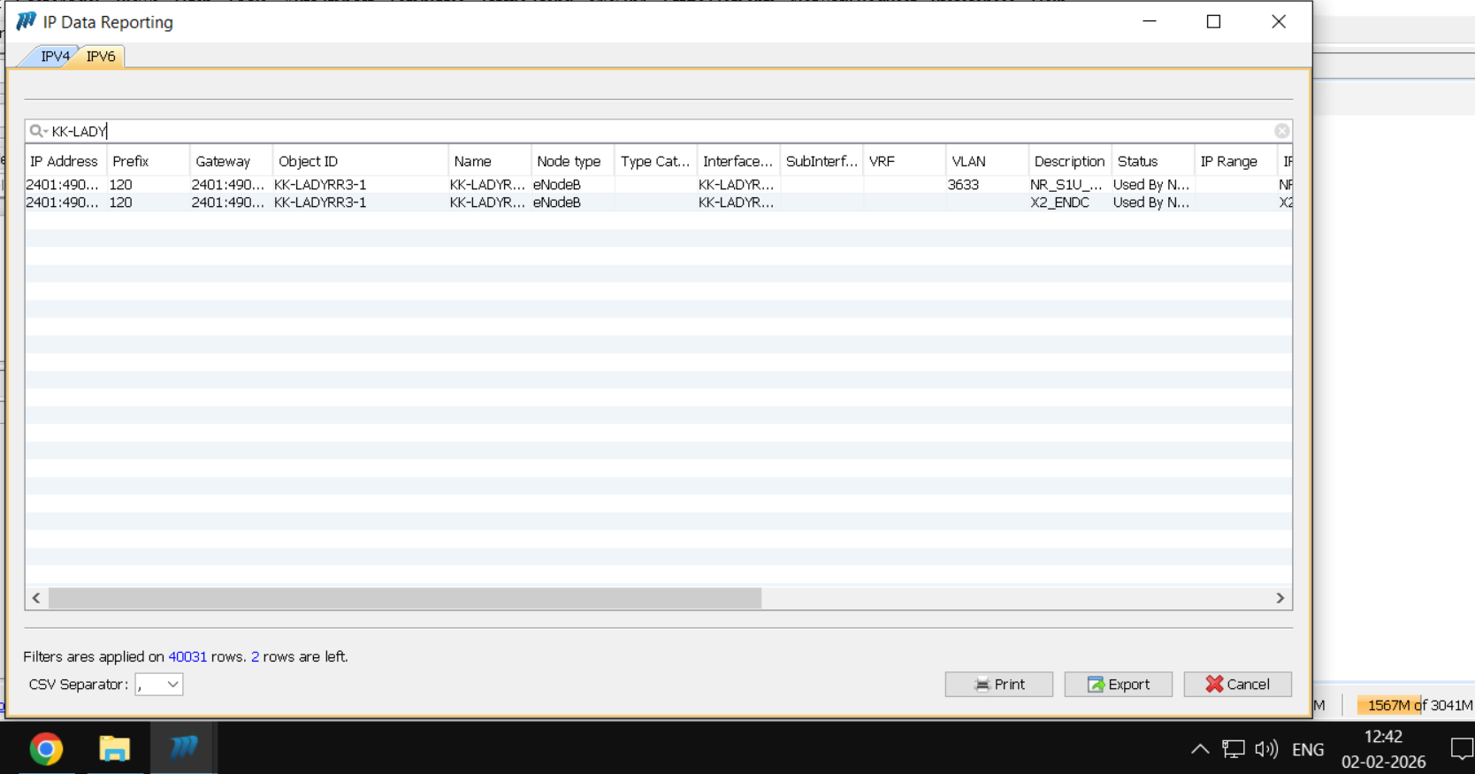Click the horizontal scrollbar left arrow
The width and height of the screenshot is (1475, 774).
tap(36, 598)
